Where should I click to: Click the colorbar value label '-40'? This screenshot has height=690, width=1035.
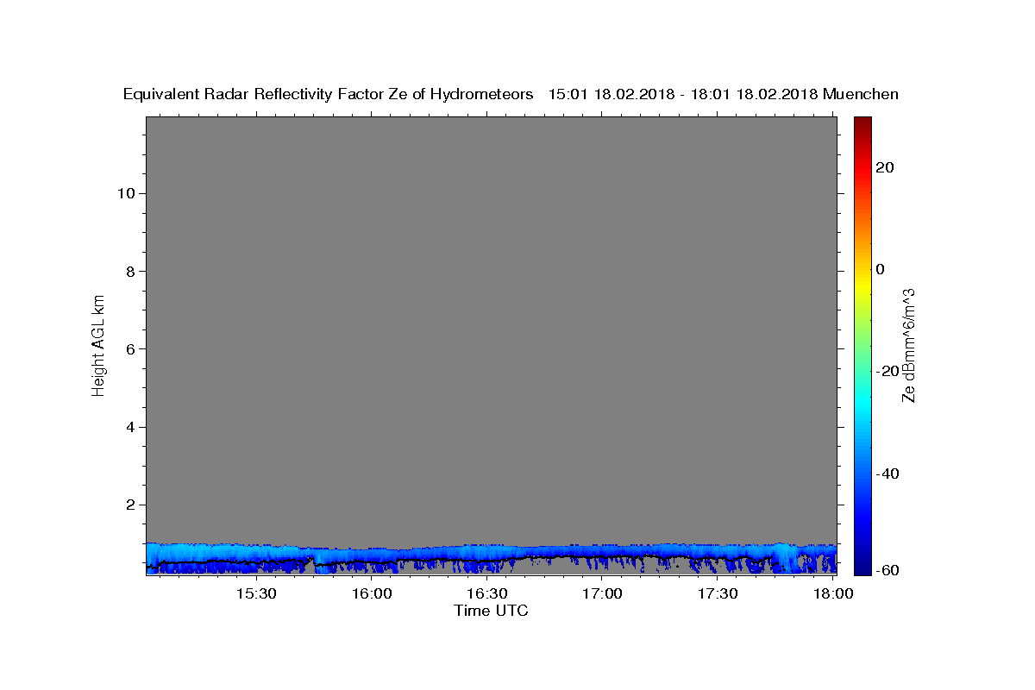point(886,474)
